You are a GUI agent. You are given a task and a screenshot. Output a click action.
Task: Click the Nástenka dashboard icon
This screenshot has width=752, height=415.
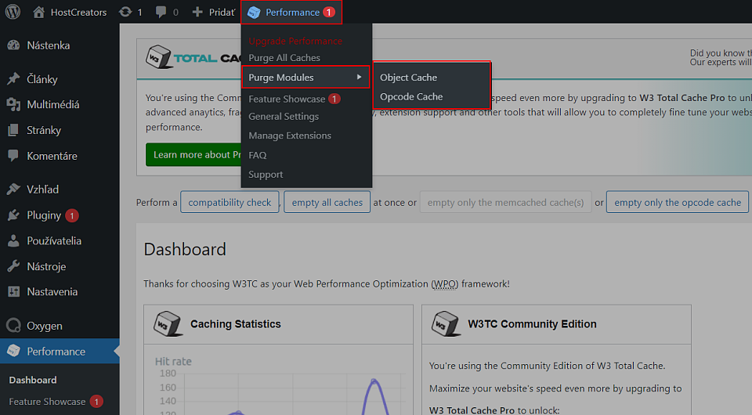point(13,45)
